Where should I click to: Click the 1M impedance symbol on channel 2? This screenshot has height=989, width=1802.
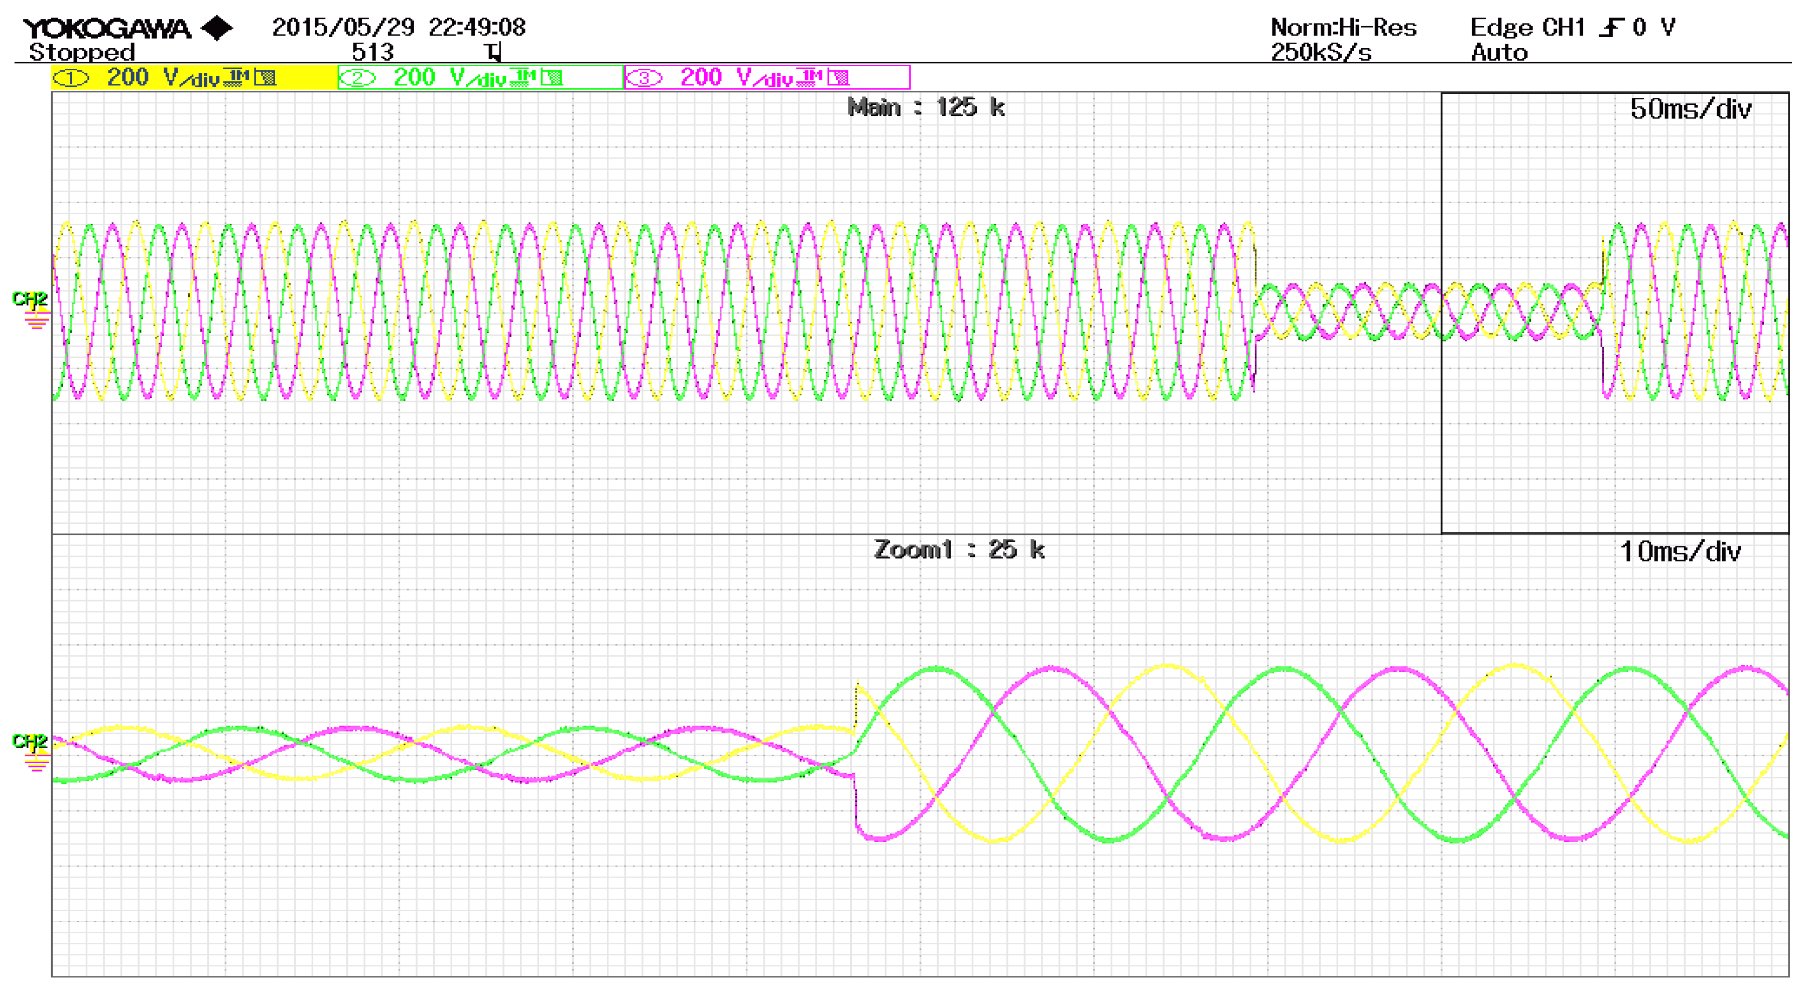523,78
